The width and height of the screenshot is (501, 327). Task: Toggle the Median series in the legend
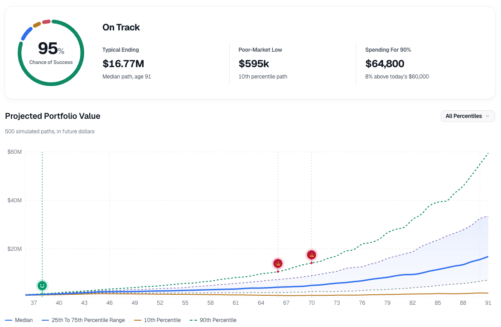click(19, 320)
